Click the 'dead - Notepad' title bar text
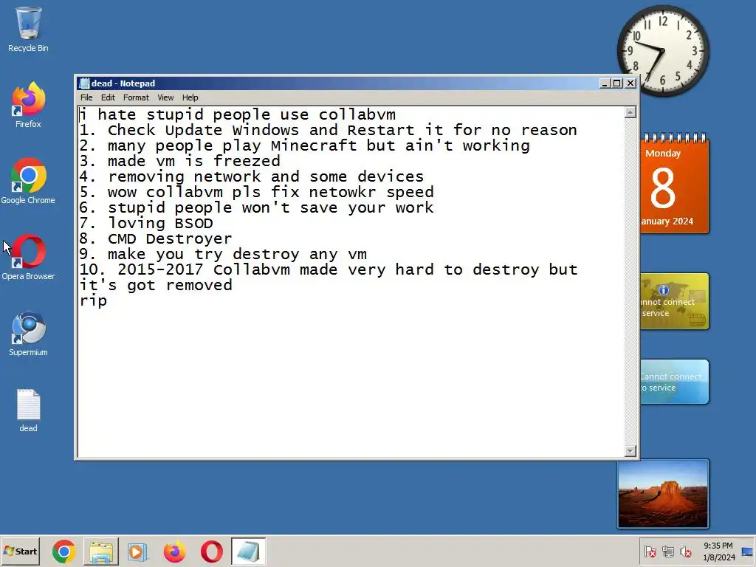This screenshot has height=567, width=756. [123, 83]
